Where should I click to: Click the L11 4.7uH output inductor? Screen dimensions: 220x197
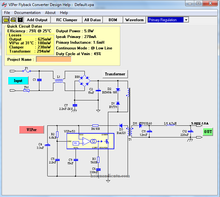pyautogui.click(x=171, y=125)
